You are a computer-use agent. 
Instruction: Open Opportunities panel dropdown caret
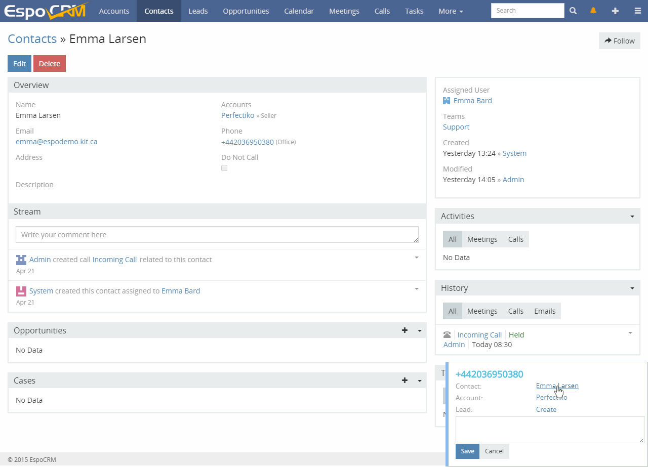tap(420, 331)
